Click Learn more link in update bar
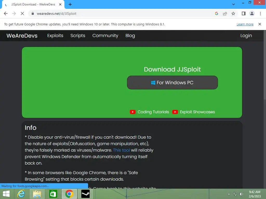266x199 pixels. click(x=245, y=24)
